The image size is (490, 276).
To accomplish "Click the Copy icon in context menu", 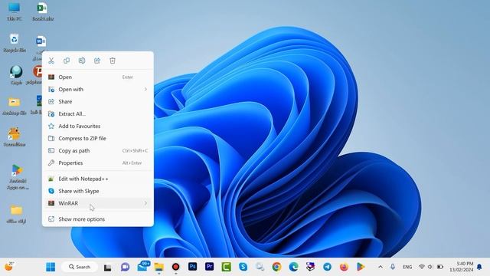I will coord(67,61).
